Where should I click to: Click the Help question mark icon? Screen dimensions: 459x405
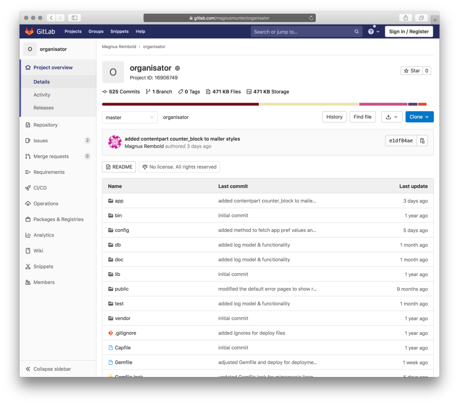(371, 32)
